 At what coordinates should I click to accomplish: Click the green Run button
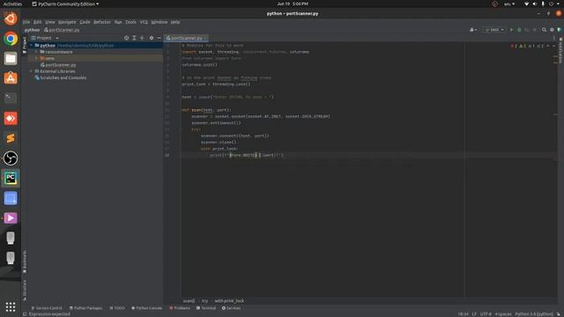[511, 30]
